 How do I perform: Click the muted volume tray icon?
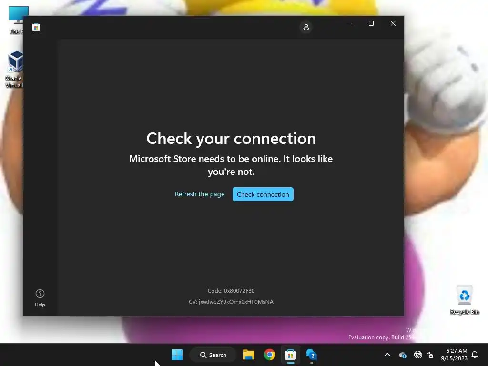(430, 355)
